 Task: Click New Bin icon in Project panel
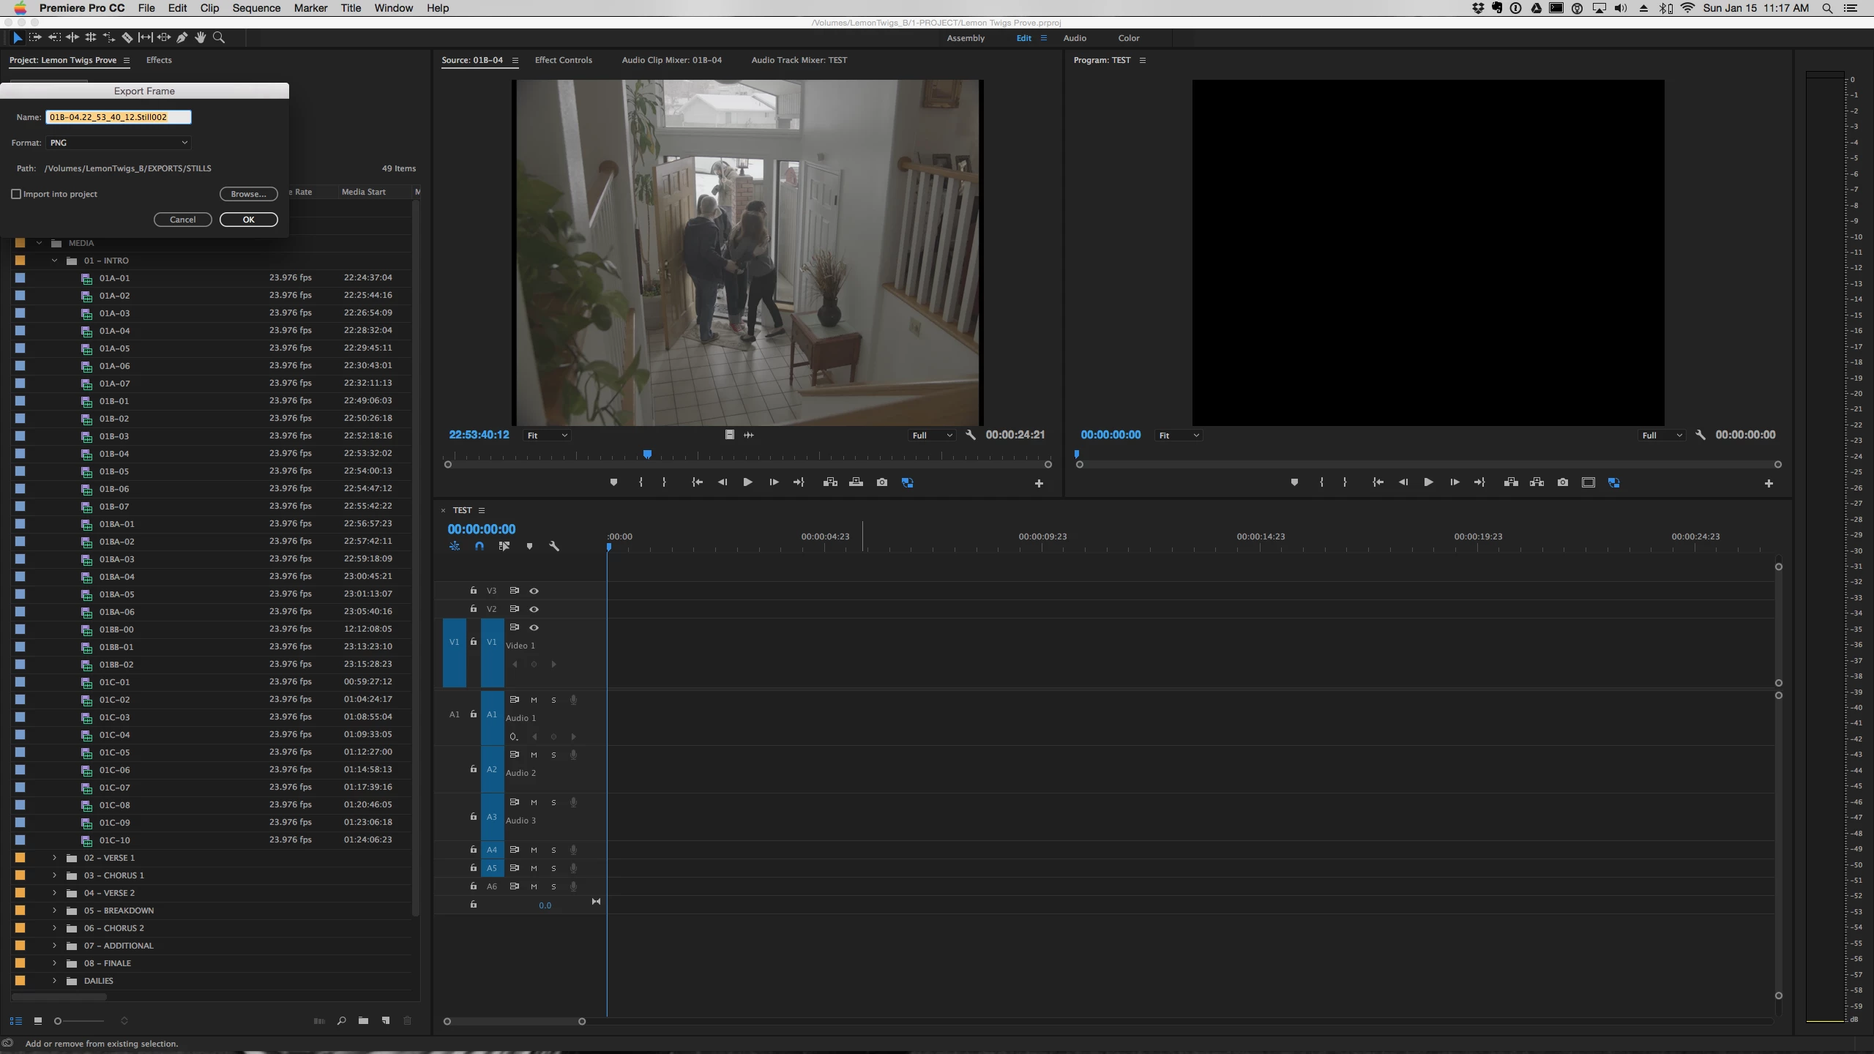[x=363, y=1020]
